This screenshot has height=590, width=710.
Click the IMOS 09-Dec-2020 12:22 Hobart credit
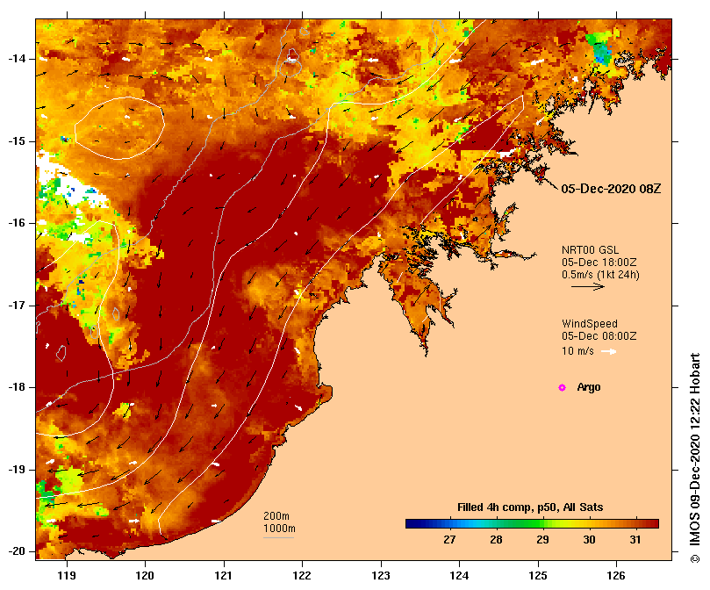click(695, 457)
